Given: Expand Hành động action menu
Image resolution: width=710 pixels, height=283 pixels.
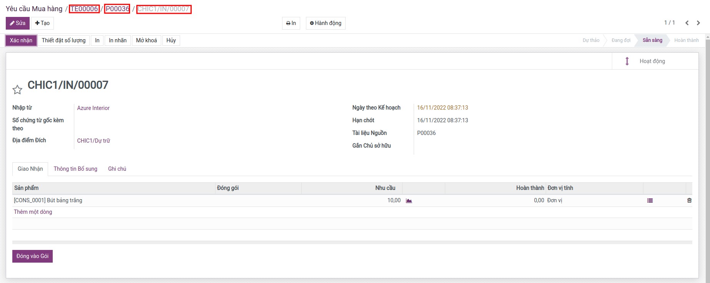Looking at the screenshot, I should 326,23.
